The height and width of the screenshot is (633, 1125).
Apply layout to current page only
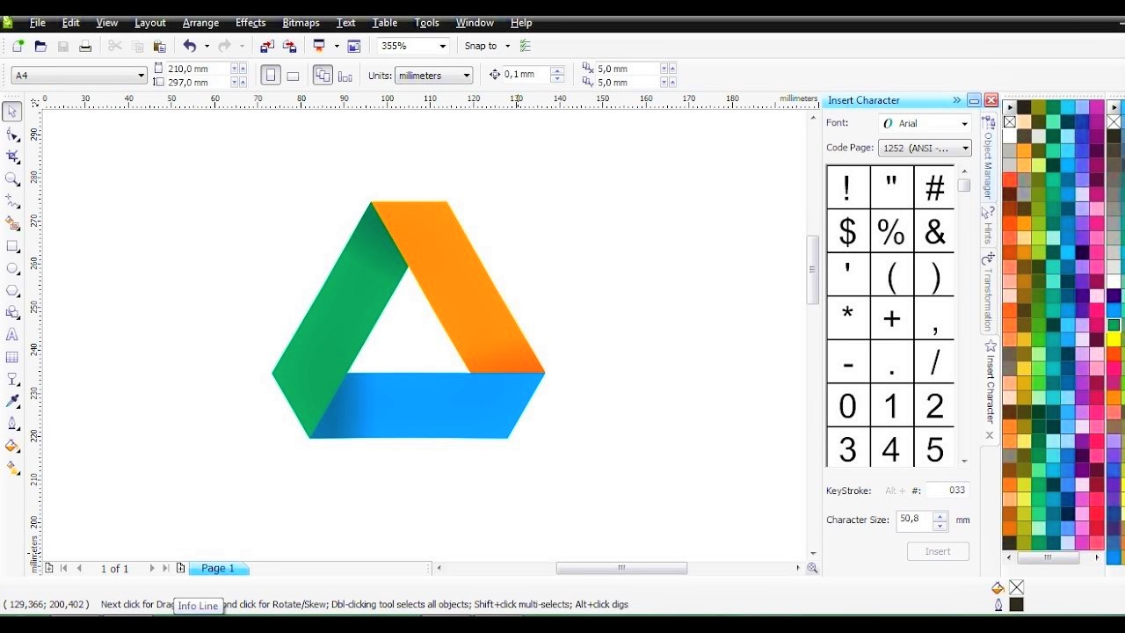pyautogui.click(x=345, y=76)
